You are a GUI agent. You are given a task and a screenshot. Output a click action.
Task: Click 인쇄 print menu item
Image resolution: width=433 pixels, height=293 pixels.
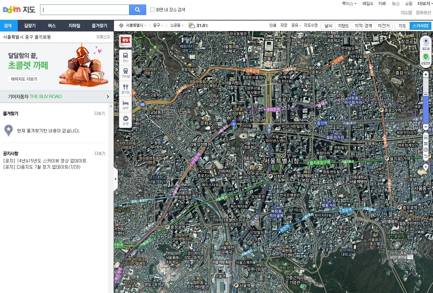point(273,25)
